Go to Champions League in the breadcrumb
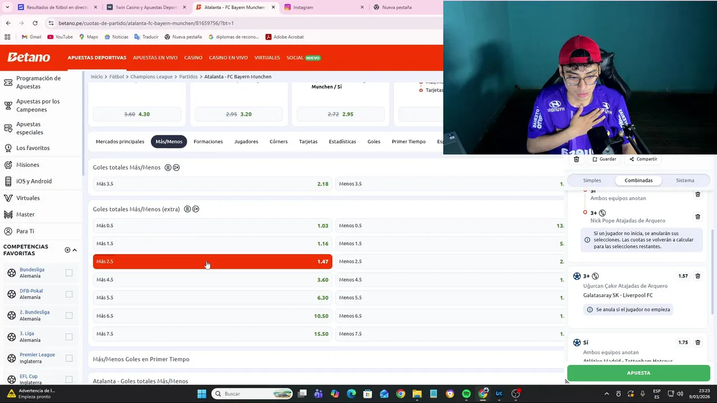Viewport: 717px width, 403px height. click(151, 77)
